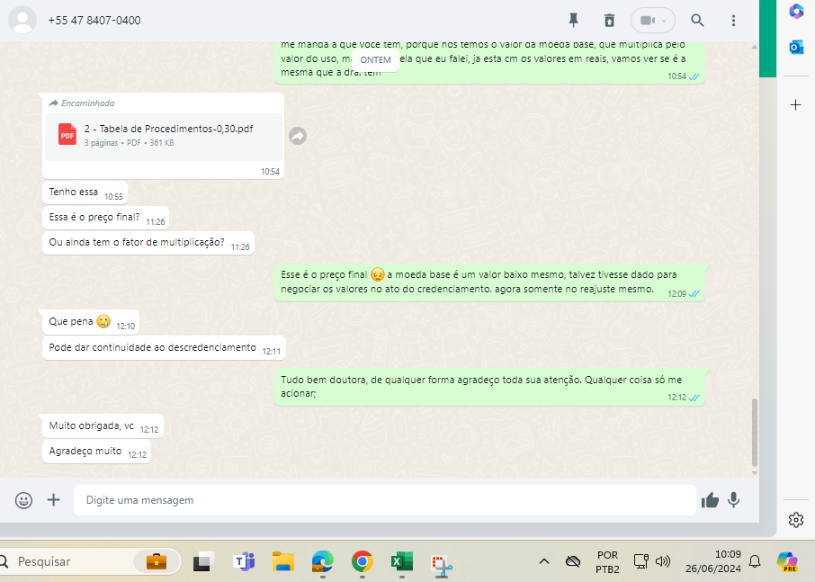Open Task View in taskbar
The height and width of the screenshot is (582, 815).
tap(203, 561)
